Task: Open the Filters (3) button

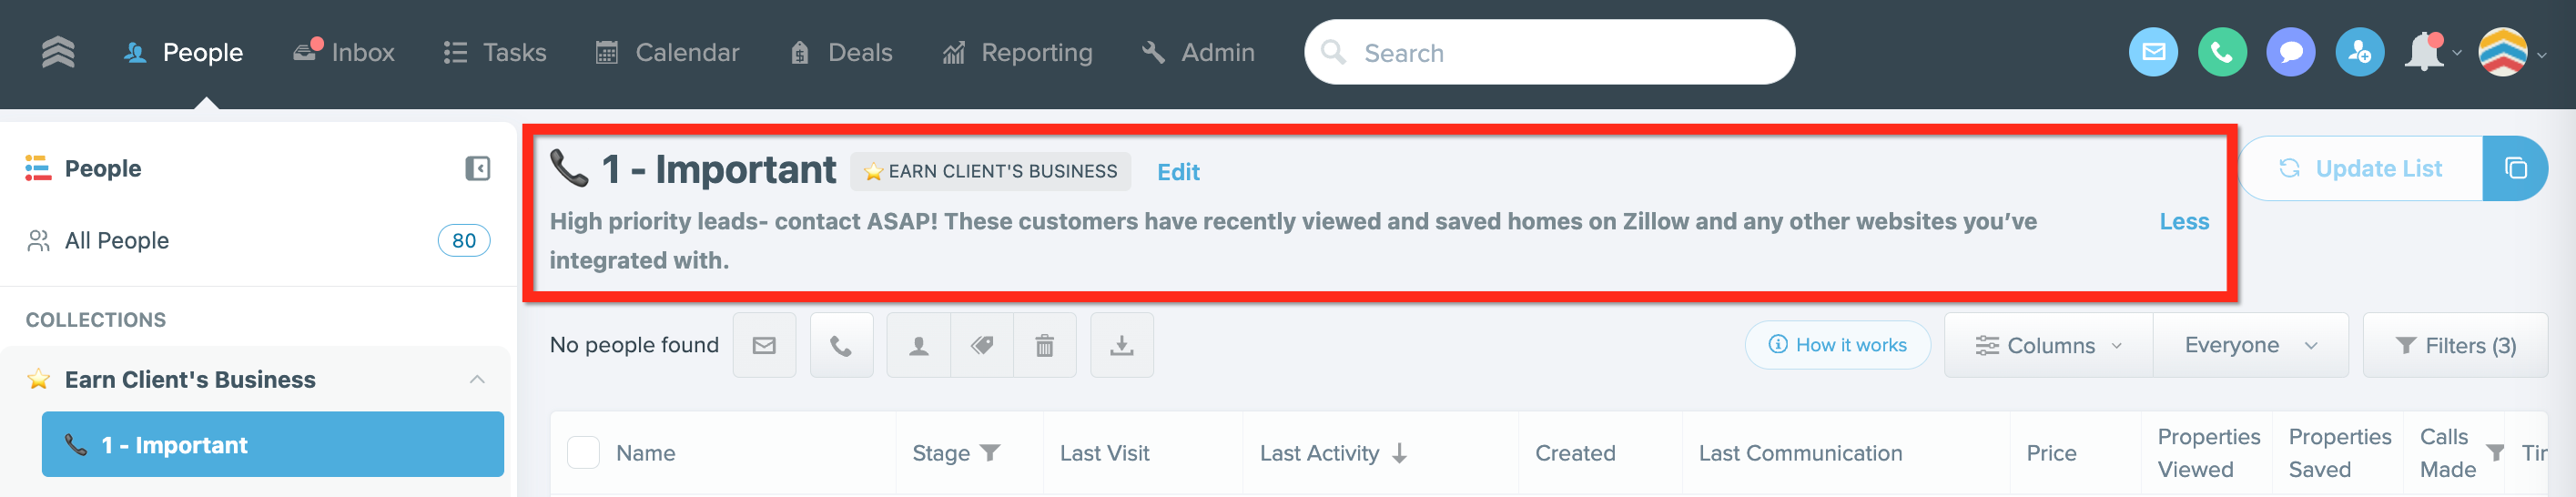Action: pos(2455,345)
